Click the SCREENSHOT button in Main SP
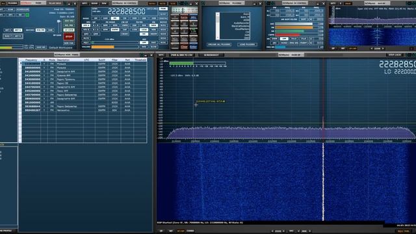416x234 pixels. pyautogui.click(x=211, y=55)
